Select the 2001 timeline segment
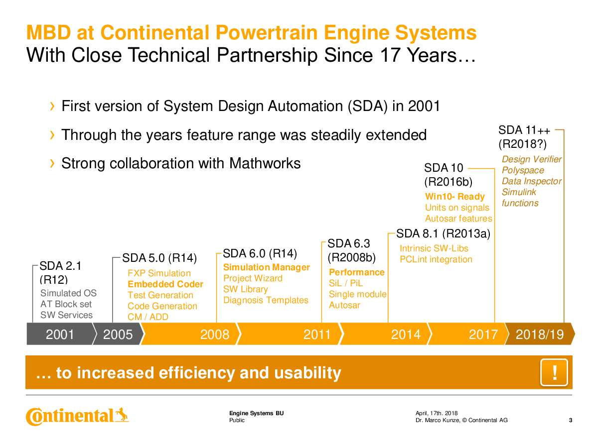 coord(60,334)
